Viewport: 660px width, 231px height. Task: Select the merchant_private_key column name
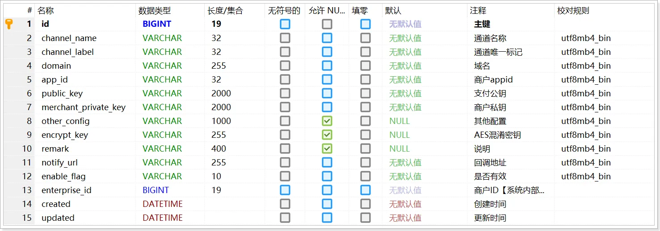[84, 107]
